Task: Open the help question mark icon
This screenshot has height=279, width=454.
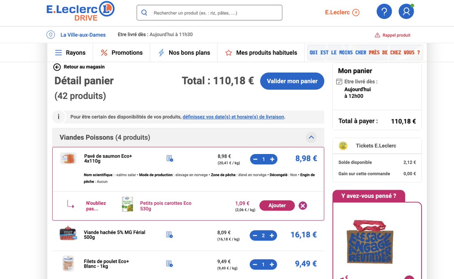Action: coord(384,12)
